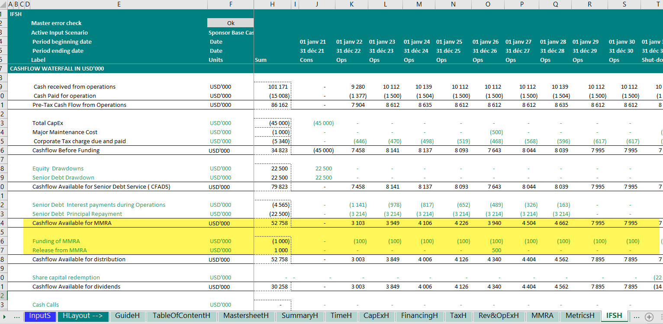Select Senior Debt Principal Repayment label
663x324 pixels.
(x=77, y=214)
